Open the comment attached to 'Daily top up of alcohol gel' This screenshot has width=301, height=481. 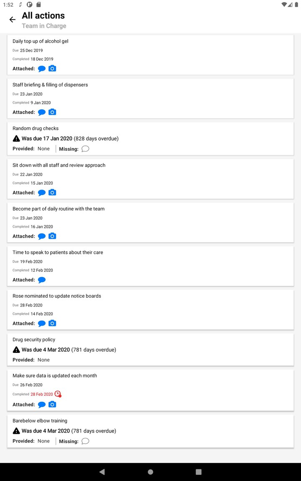pyautogui.click(x=41, y=68)
